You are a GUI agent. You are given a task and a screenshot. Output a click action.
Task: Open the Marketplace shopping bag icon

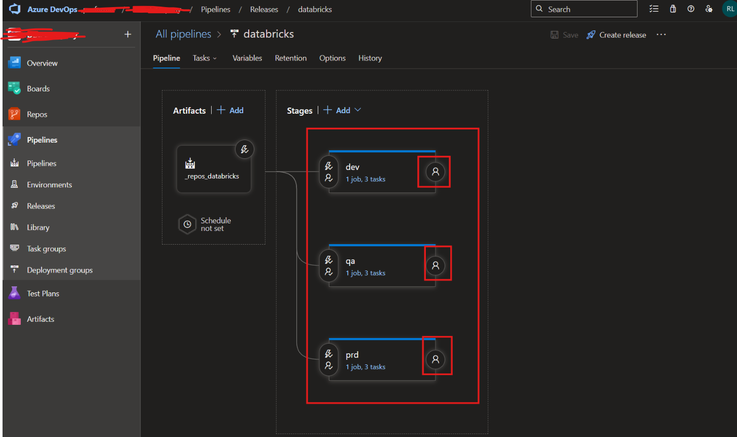coord(673,9)
